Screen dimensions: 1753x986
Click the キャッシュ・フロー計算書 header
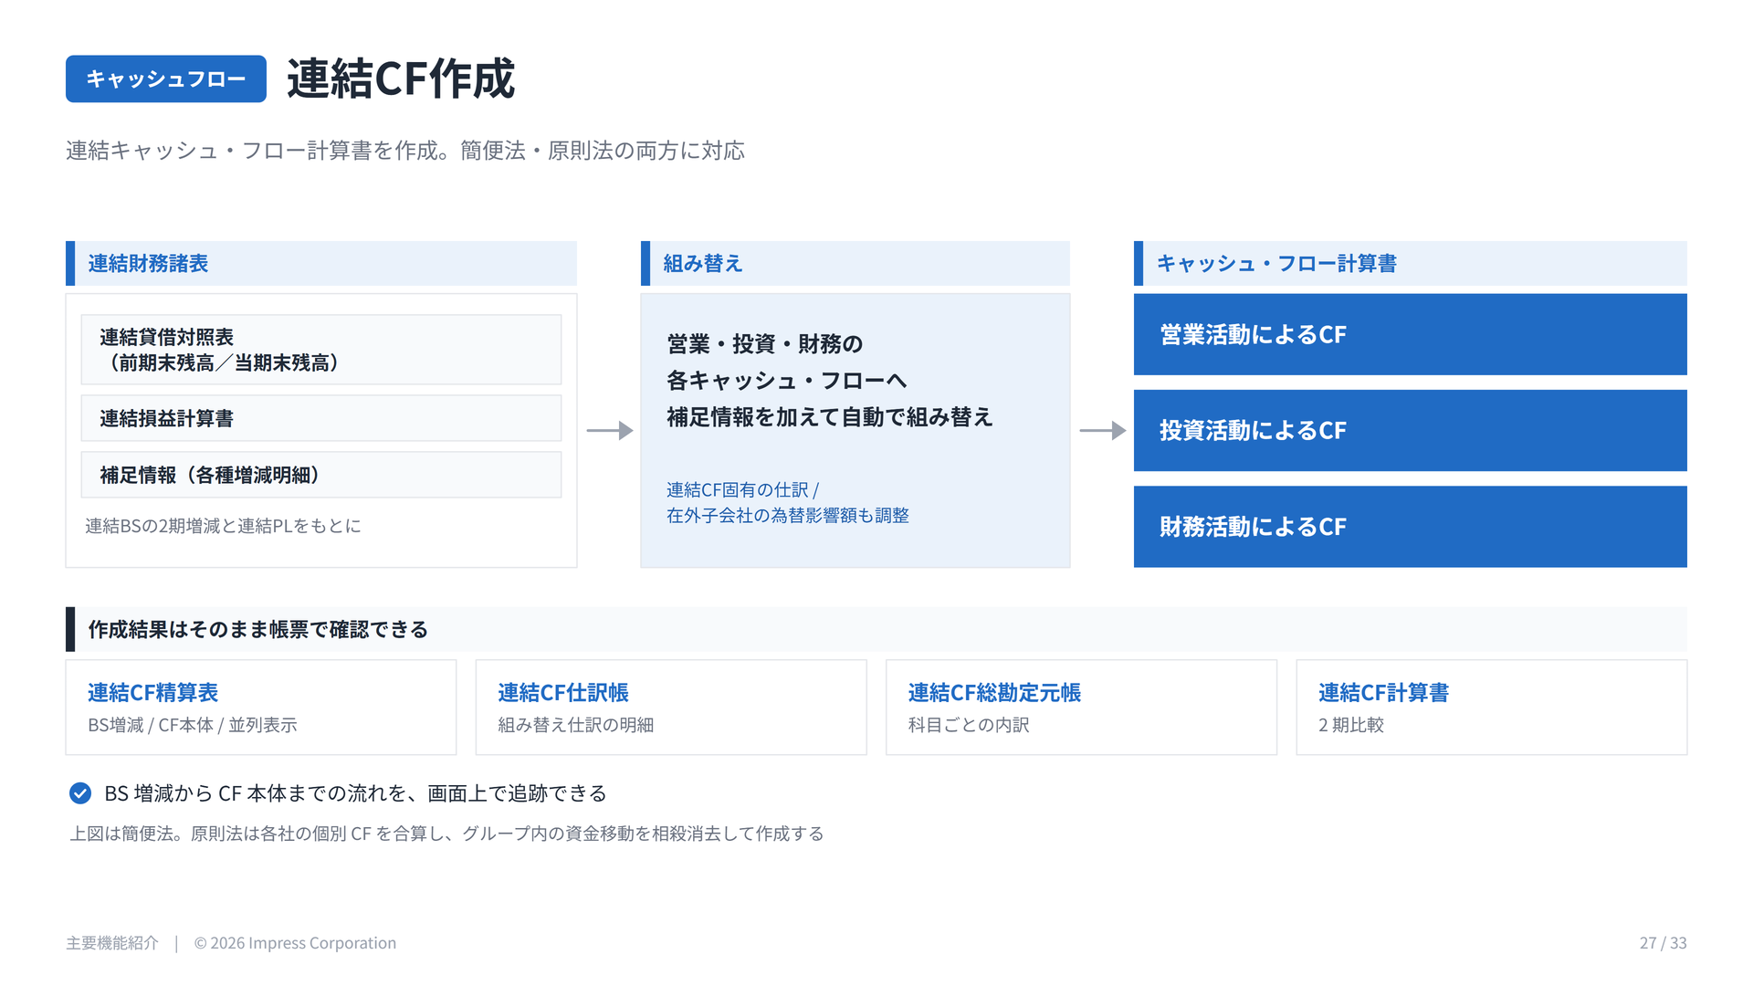tap(1411, 264)
